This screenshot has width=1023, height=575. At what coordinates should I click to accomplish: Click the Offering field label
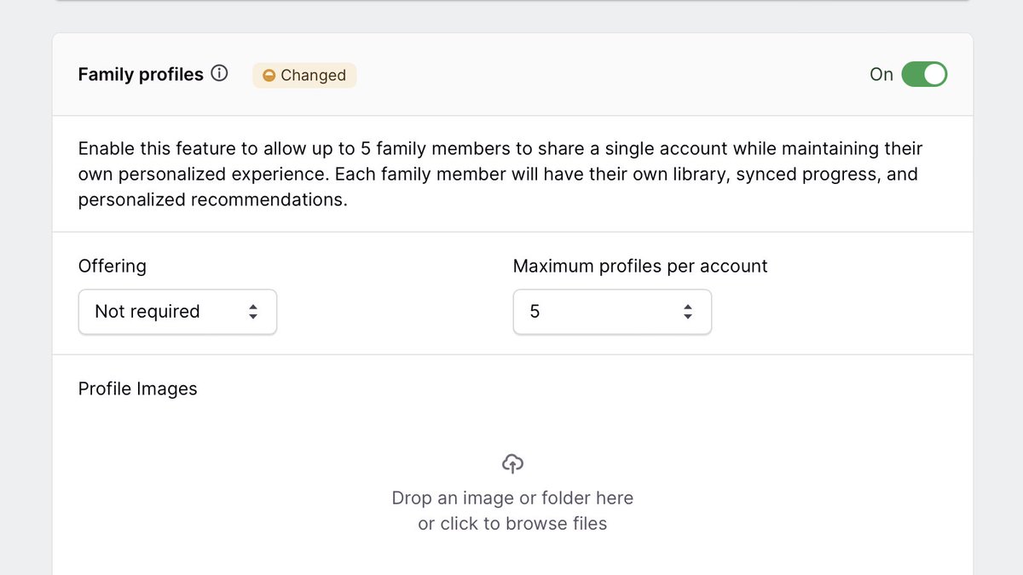coord(112,266)
